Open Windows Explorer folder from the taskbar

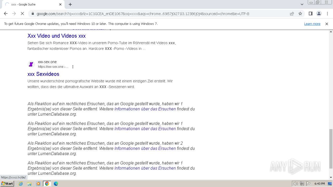[x=29, y=184]
